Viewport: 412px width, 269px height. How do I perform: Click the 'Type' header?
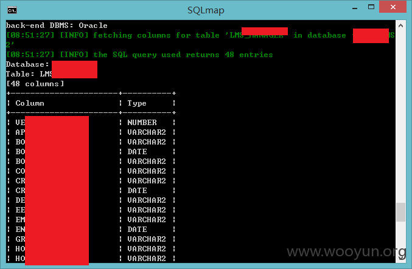[x=137, y=103]
